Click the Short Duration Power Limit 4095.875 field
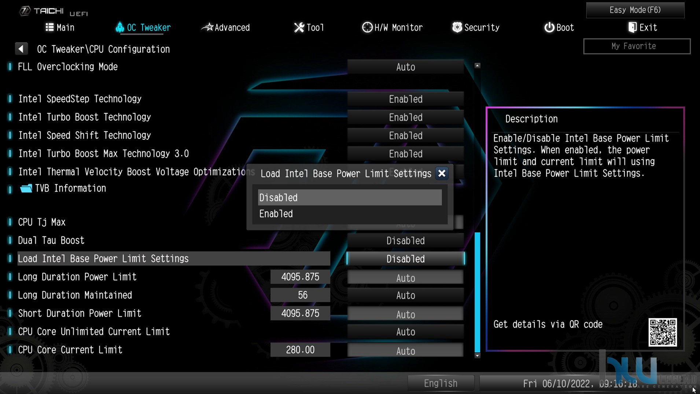This screenshot has height=394, width=700. (300, 314)
